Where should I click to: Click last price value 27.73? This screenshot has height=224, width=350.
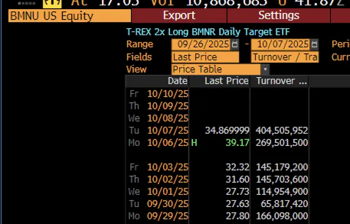click(x=237, y=192)
